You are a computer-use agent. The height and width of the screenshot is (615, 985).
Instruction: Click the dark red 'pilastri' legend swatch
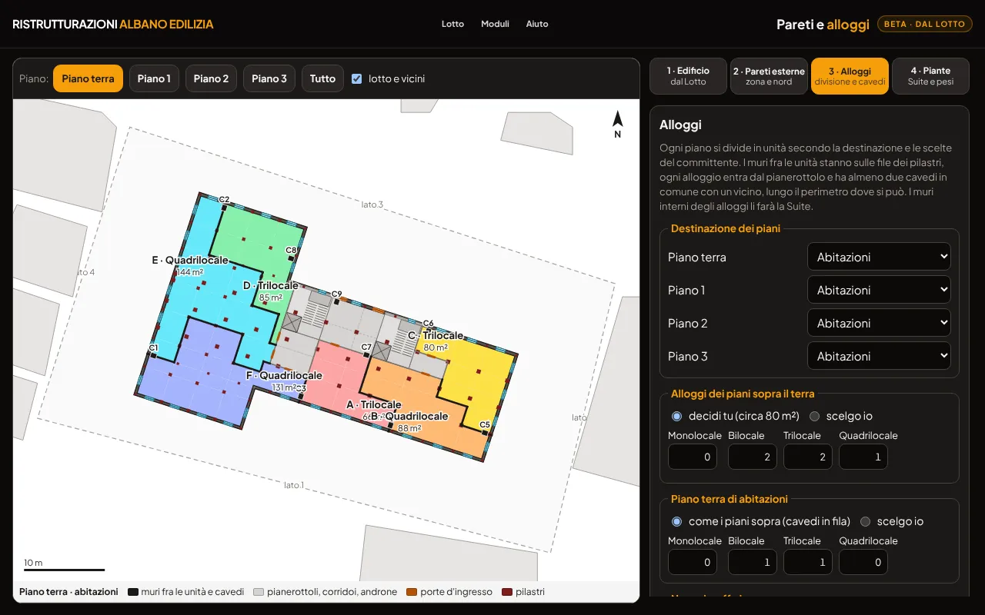[506, 592]
